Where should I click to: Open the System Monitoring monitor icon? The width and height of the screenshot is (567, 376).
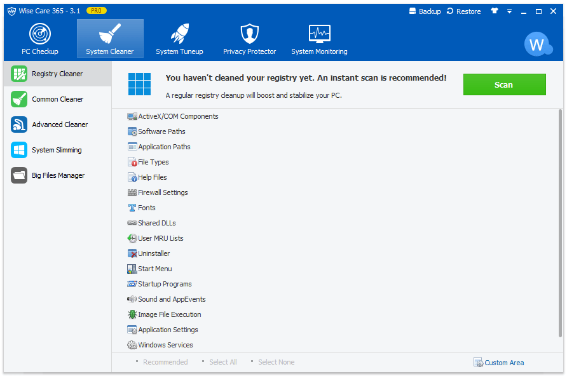pos(319,34)
